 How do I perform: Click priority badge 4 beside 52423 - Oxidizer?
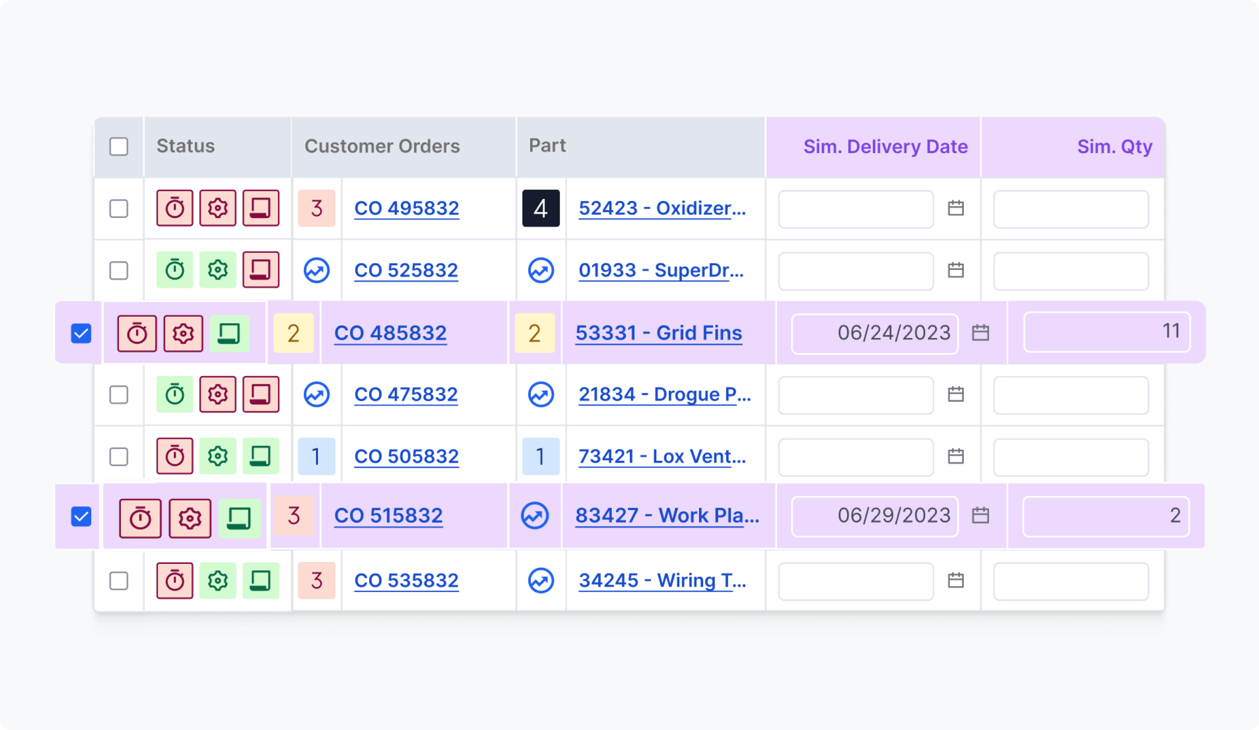(x=540, y=208)
